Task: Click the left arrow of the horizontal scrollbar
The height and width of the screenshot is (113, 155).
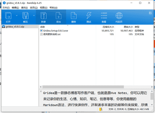Action: pyautogui.click(x=41, y=87)
